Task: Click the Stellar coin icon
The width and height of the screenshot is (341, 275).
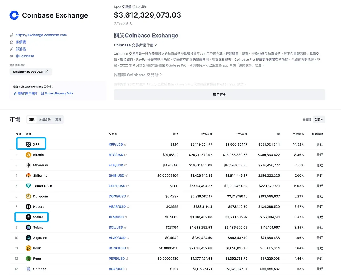Action: [x=28, y=217]
